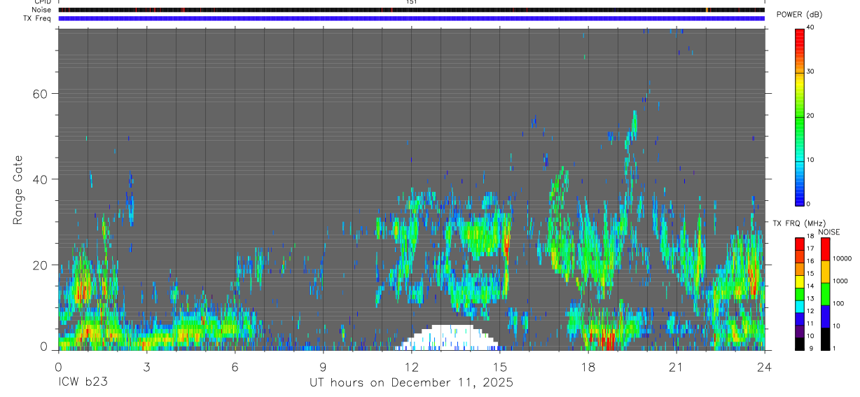The height and width of the screenshot is (397, 860).
Task: Click the 12 tick on the UT axis
Action: point(411,367)
